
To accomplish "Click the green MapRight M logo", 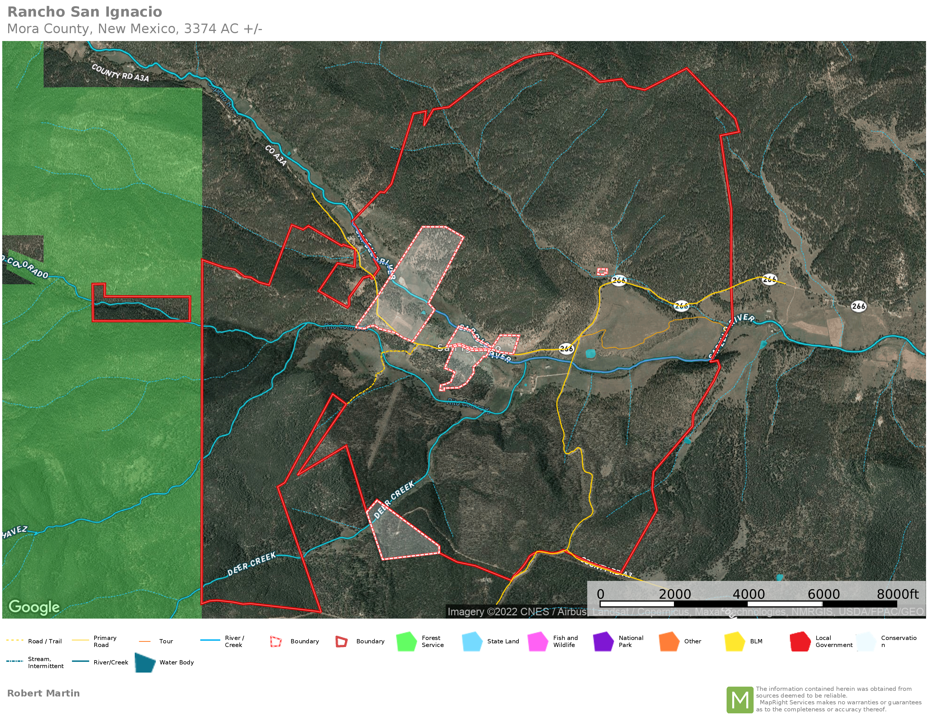I will tap(740, 700).
